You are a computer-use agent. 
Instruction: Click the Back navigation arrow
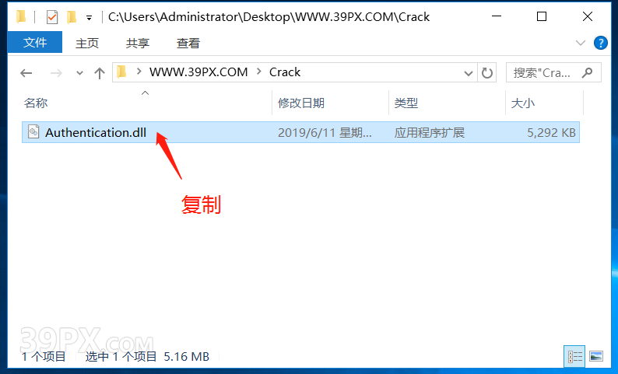26,73
